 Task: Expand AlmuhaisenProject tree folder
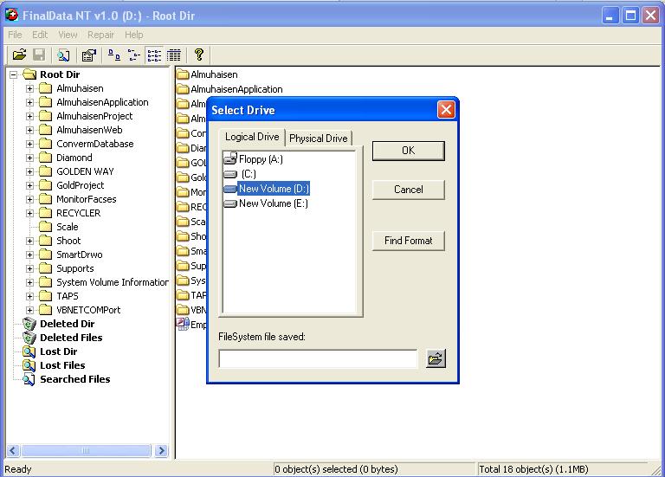[x=29, y=116]
